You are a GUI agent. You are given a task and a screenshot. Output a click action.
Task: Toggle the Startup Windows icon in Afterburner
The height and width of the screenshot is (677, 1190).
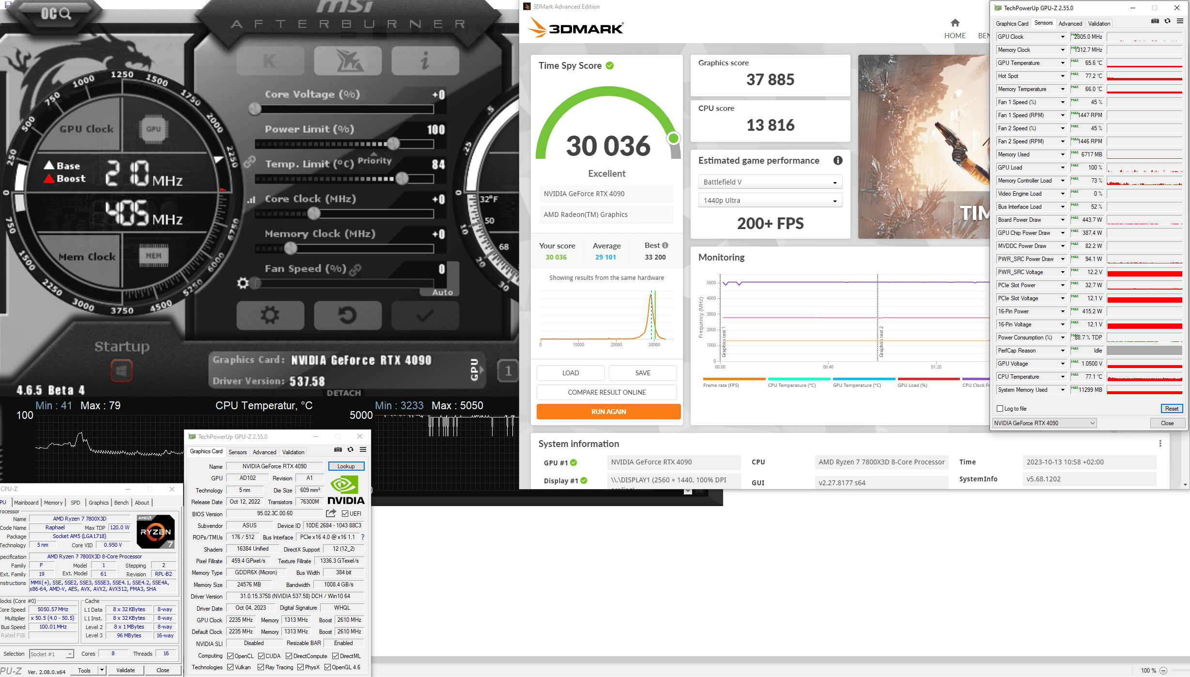(122, 371)
